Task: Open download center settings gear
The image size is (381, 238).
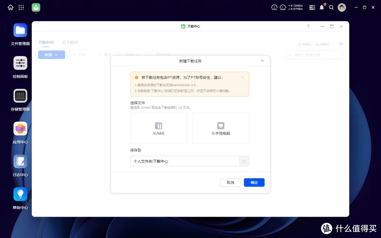Action: [341, 44]
